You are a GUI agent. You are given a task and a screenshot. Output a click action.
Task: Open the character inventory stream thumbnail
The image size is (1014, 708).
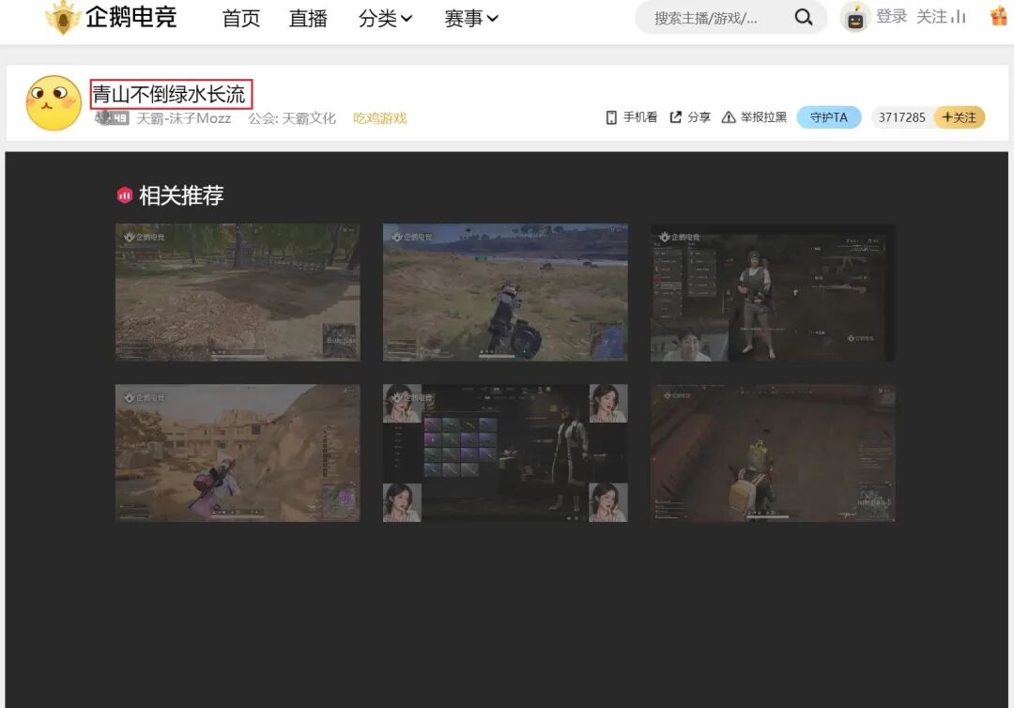click(773, 292)
